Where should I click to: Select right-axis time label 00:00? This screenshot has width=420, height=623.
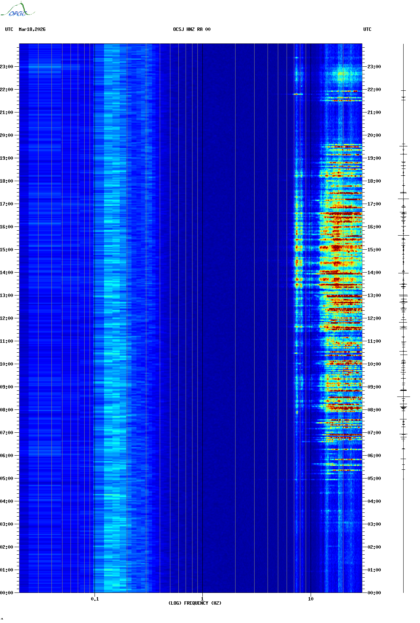pyautogui.click(x=374, y=593)
